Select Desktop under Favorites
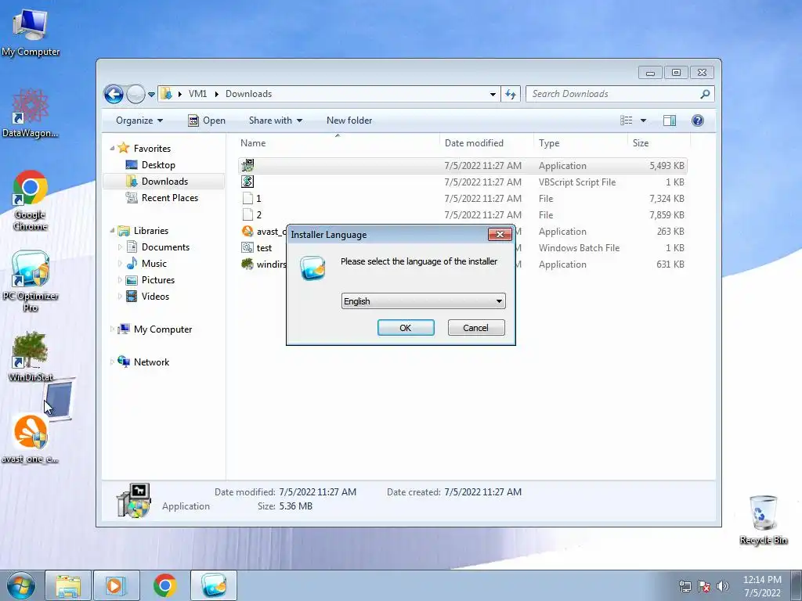Screen dimensions: 802x601 coord(158,165)
